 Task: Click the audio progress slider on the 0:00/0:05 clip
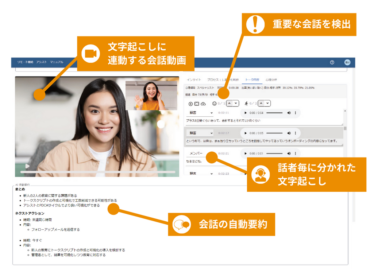point(274,133)
